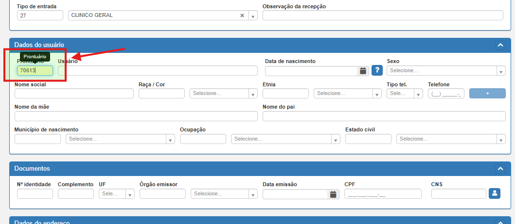Click the Nome da mãe text field
The width and height of the screenshot is (515, 224).
point(136,116)
